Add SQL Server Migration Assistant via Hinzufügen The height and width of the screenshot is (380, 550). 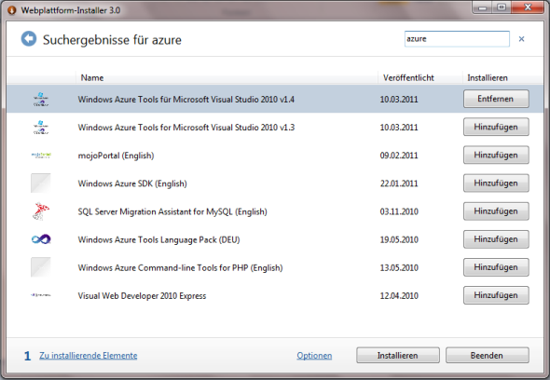point(496,211)
